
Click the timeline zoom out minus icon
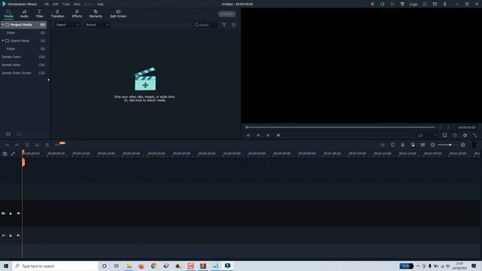[432, 145]
